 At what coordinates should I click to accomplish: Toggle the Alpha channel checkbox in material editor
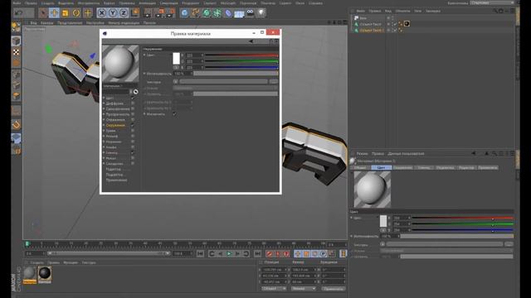(133, 147)
